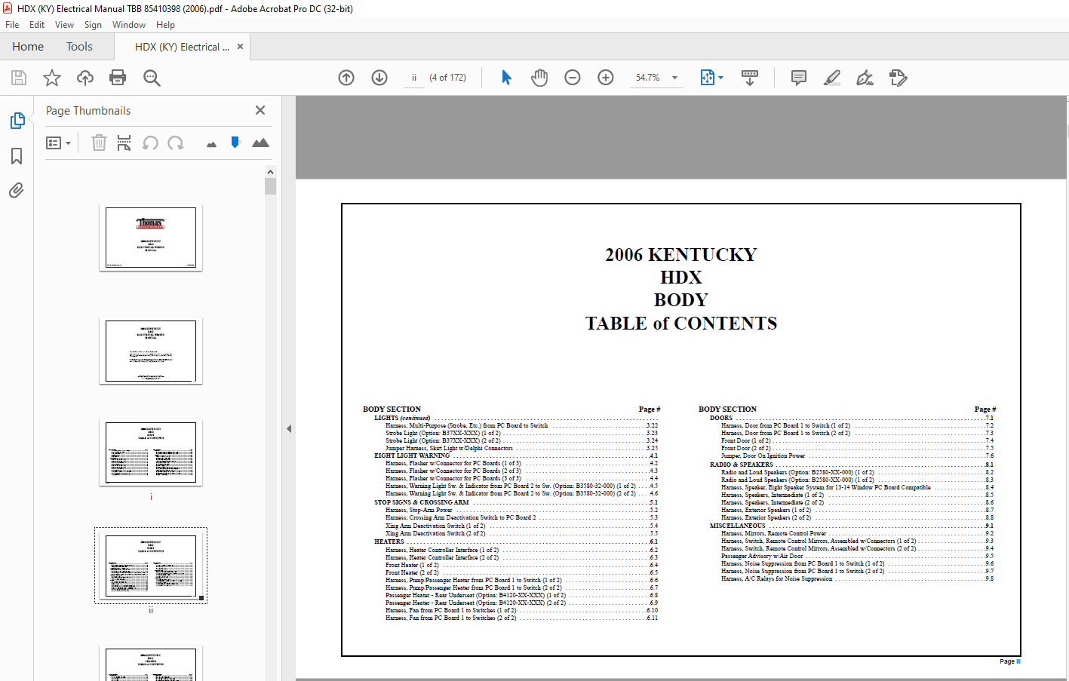The image size is (1069, 681).
Task: Select the second page thumbnail
Action: pyautogui.click(x=151, y=351)
